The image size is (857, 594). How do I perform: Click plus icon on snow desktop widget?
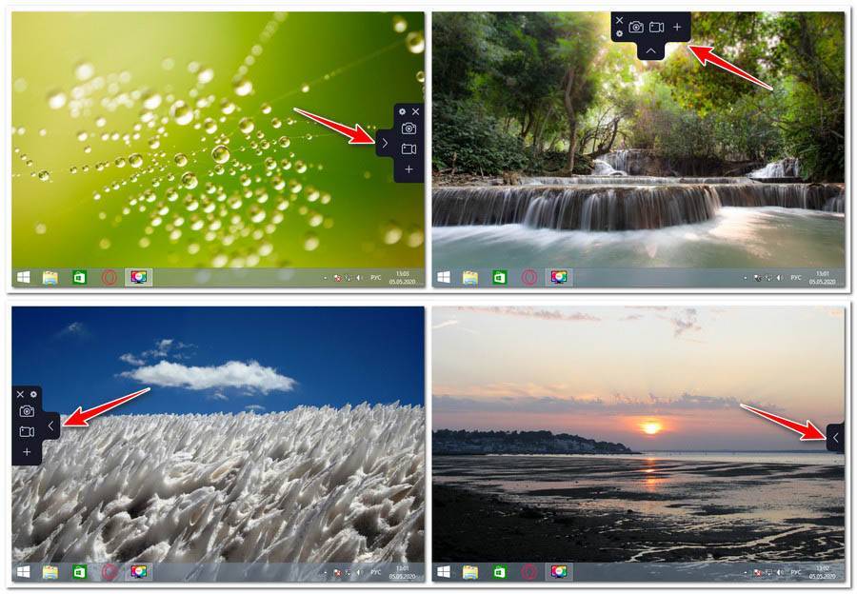click(x=27, y=452)
